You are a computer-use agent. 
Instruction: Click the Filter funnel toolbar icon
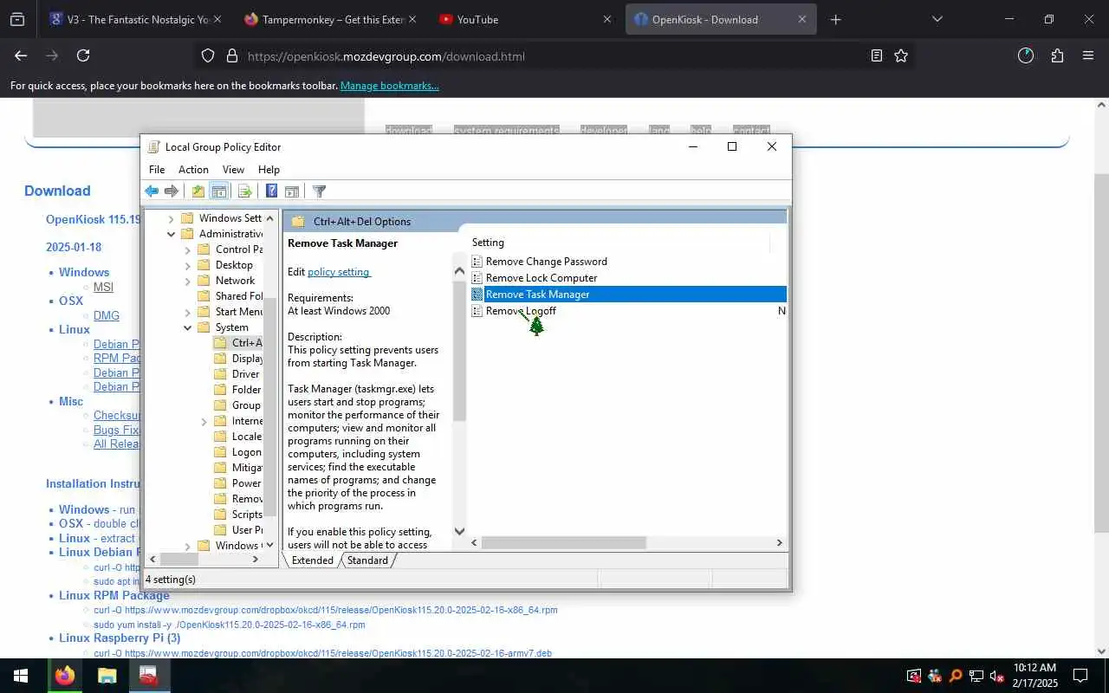click(319, 191)
